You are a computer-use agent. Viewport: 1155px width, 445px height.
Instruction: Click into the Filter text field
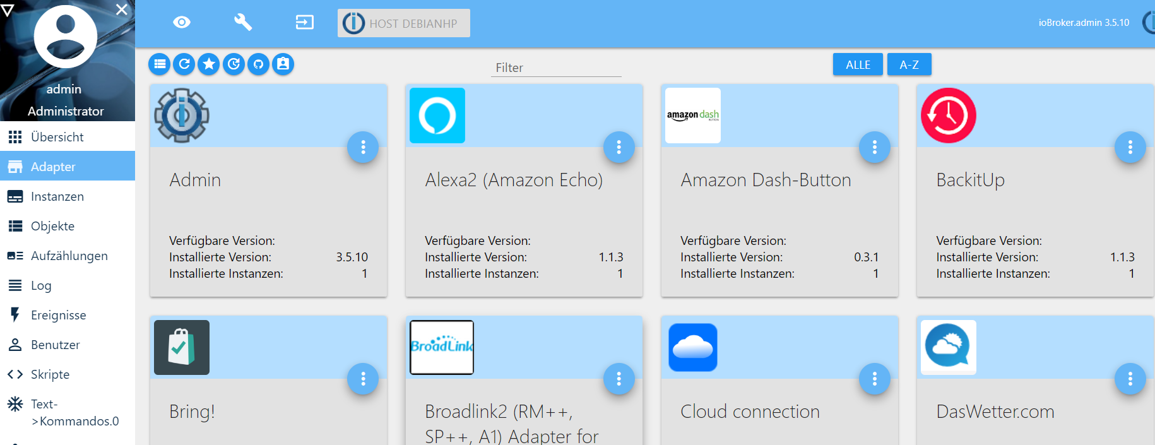555,68
